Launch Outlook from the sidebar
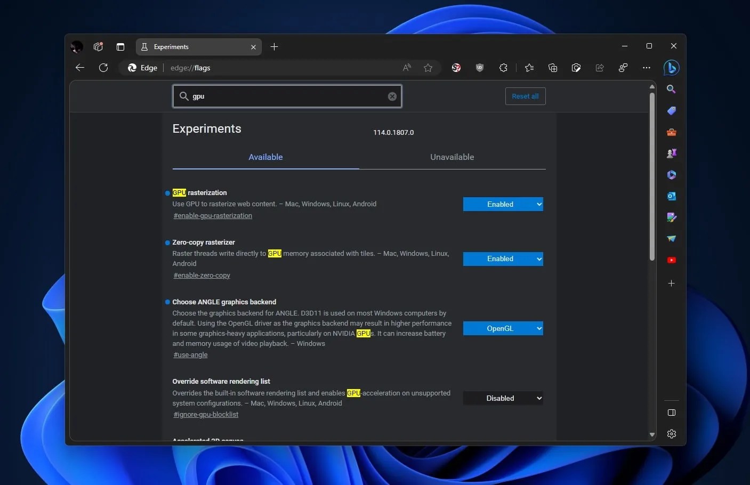The height and width of the screenshot is (485, 750). click(x=671, y=196)
